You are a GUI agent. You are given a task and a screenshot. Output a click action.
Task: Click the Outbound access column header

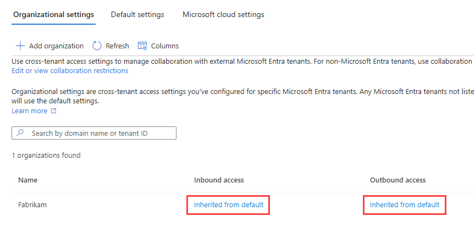(x=397, y=180)
